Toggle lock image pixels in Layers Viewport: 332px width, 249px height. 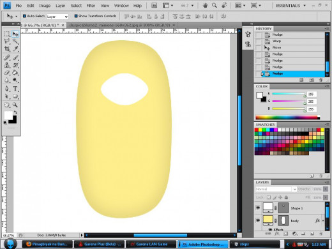coord(275,197)
